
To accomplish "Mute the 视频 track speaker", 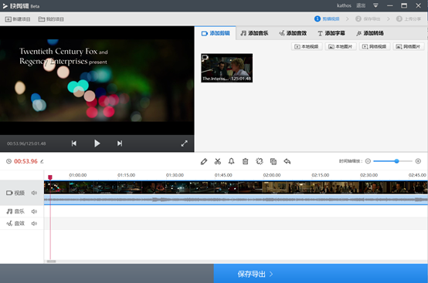I will [34, 193].
